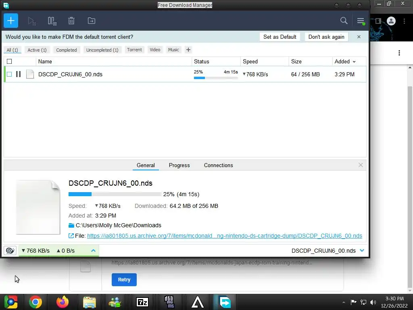This screenshot has height=310, width=413.
Task: Open Firefox from the taskbar
Action: pos(63,302)
